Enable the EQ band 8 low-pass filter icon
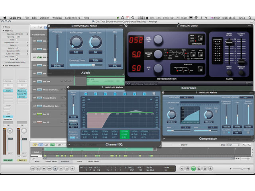255x191 pixels. [x=154, y=94]
